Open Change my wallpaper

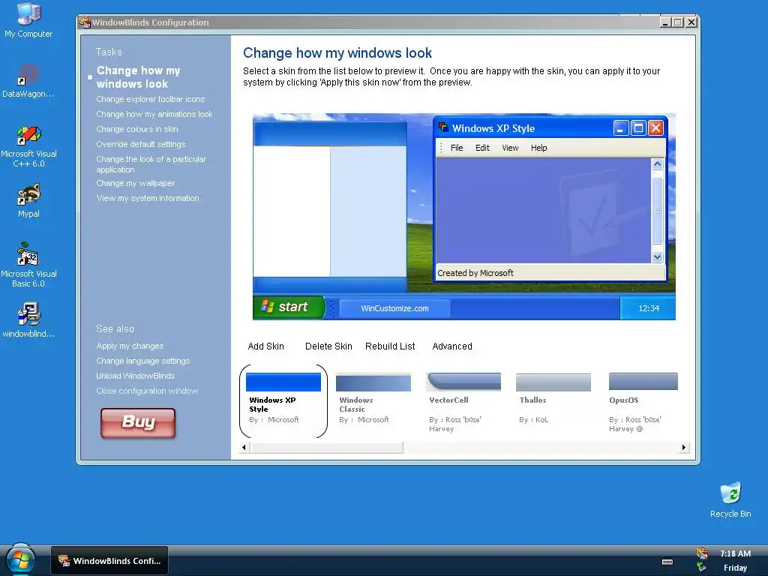click(x=135, y=183)
